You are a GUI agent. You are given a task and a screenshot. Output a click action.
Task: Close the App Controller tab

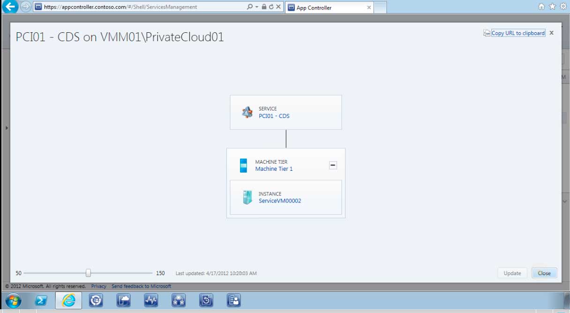[x=369, y=7]
